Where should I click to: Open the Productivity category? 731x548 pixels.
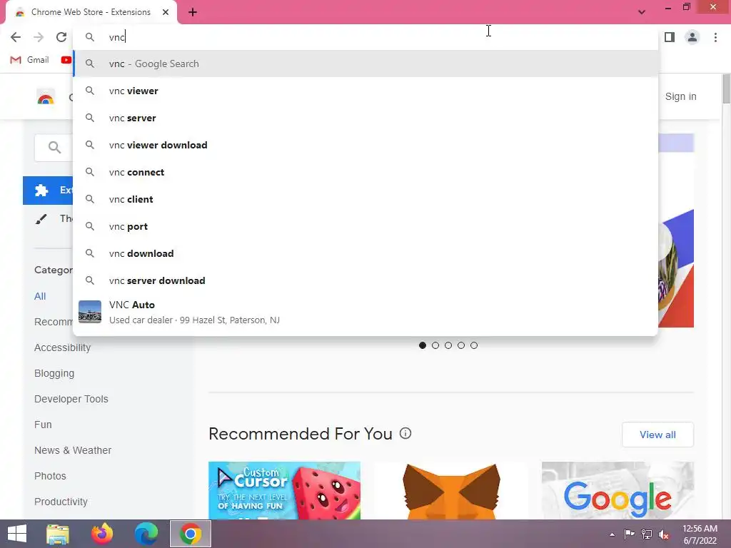61,502
